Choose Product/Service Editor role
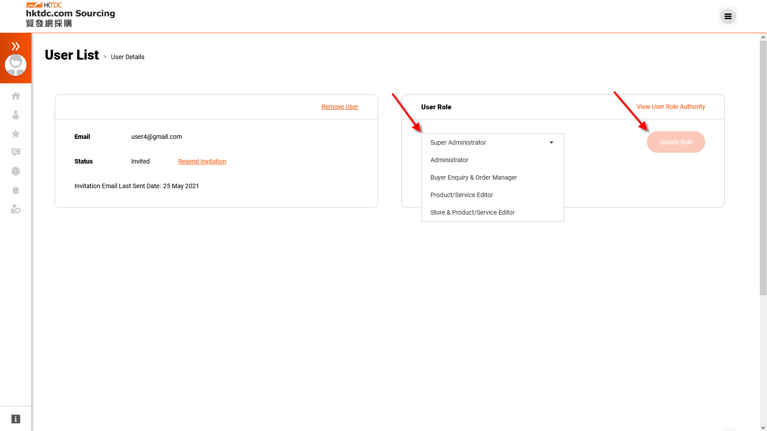This screenshot has width=767, height=431. pos(492,195)
